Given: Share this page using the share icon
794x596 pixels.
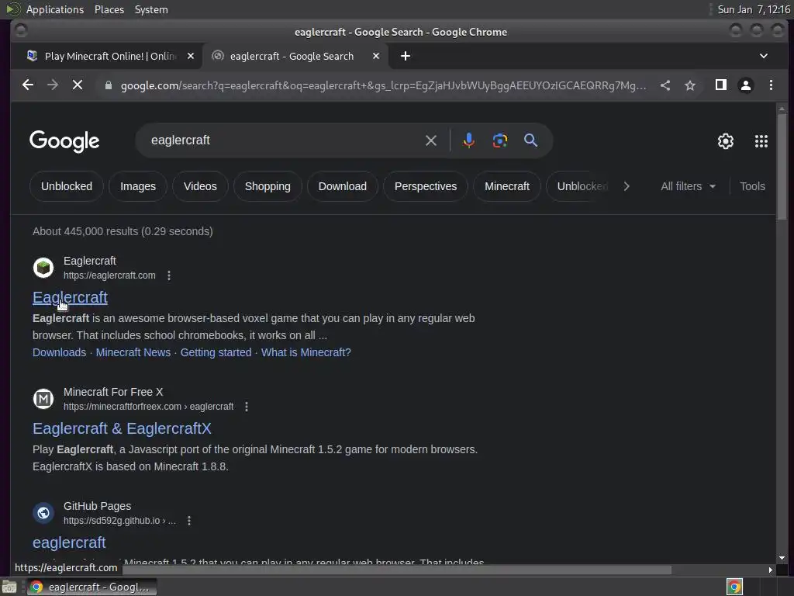Looking at the screenshot, I should point(665,85).
